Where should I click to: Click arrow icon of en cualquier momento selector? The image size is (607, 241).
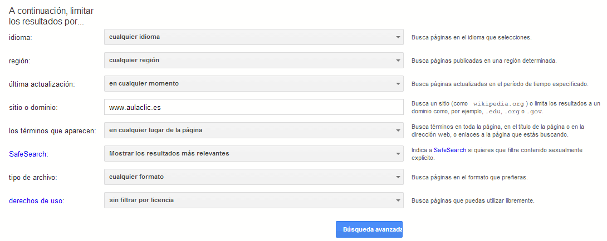398,84
